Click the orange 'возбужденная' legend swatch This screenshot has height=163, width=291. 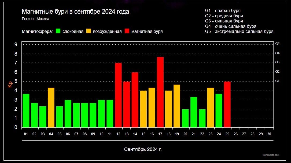coord(89,31)
